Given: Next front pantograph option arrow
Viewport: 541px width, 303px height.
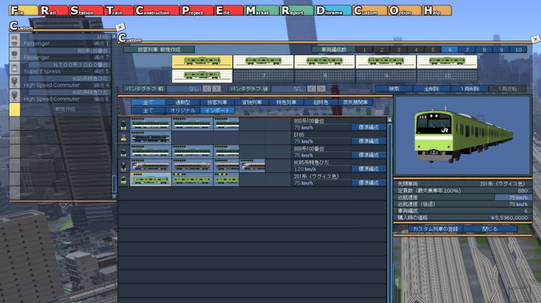Looking at the screenshot, I should click(217, 89).
